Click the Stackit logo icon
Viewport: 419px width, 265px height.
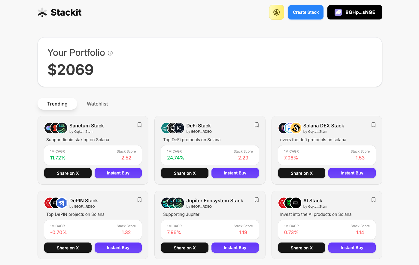tap(42, 12)
